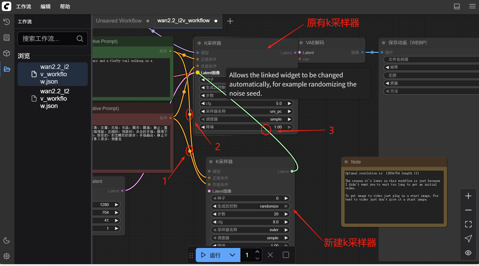
Task: Toggle link visibility eye icon
Action: tap(468, 253)
